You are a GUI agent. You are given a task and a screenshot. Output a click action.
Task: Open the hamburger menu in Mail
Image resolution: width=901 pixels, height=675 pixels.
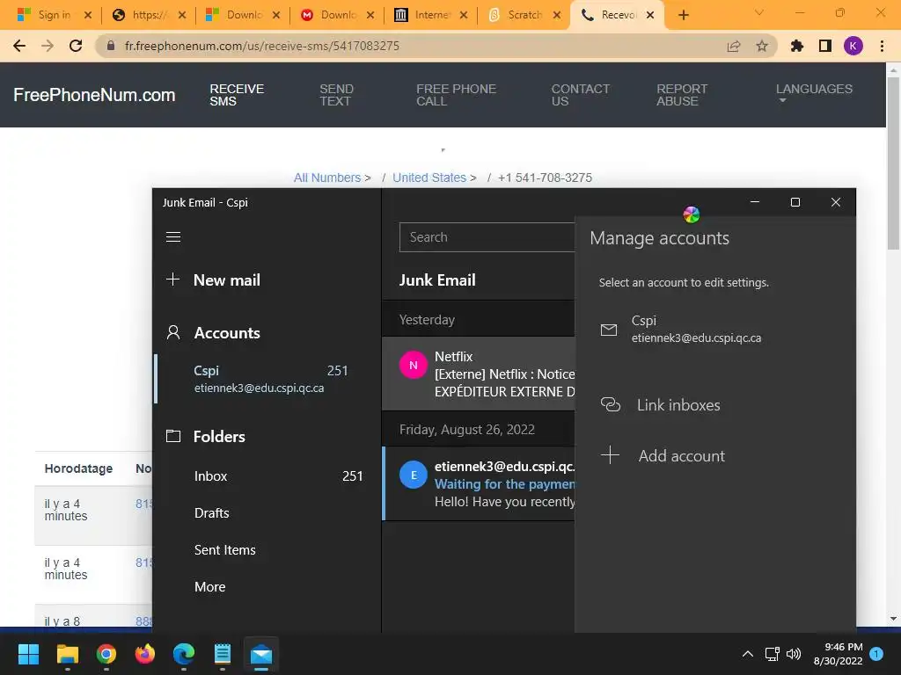pyautogui.click(x=173, y=237)
